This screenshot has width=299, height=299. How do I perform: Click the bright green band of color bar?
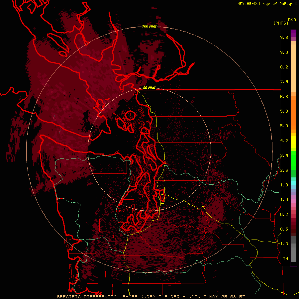tap(293, 160)
